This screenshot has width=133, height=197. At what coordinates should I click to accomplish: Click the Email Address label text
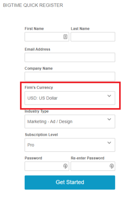37,49
